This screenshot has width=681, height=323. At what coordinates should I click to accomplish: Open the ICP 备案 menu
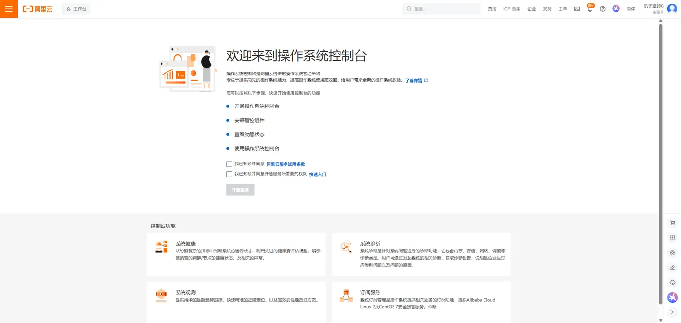[x=512, y=9]
